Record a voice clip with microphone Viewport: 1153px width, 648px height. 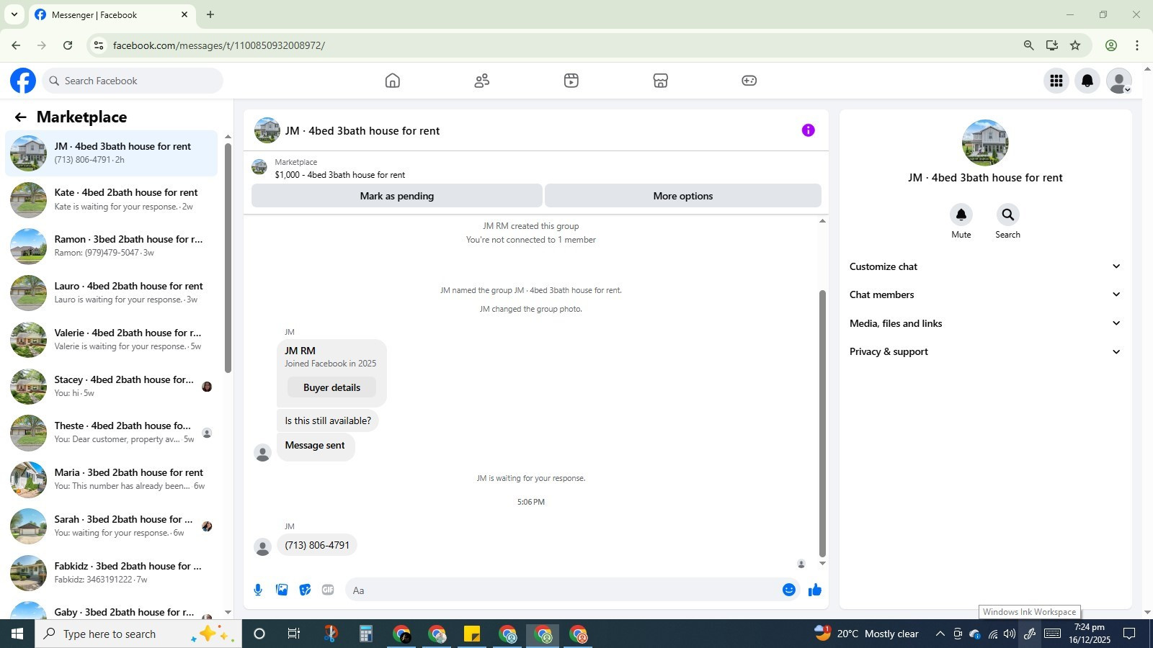[x=258, y=590]
